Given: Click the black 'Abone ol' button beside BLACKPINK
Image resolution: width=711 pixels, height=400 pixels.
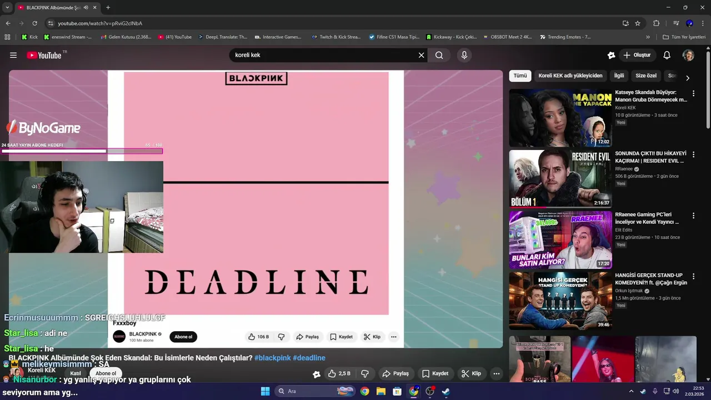Looking at the screenshot, I should pyautogui.click(x=183, y=337).
